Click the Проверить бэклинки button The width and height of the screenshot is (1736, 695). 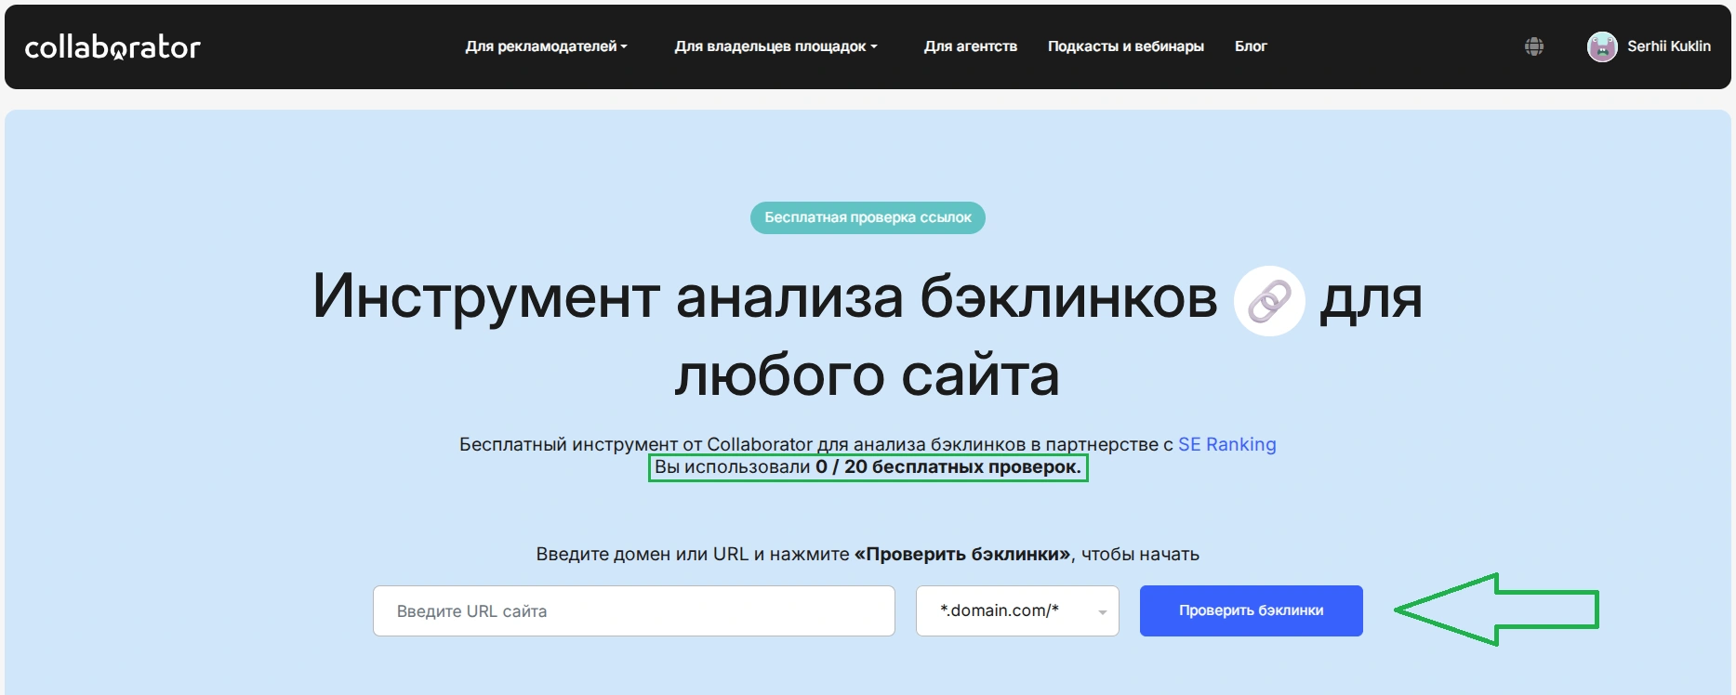coord(1251,610)
